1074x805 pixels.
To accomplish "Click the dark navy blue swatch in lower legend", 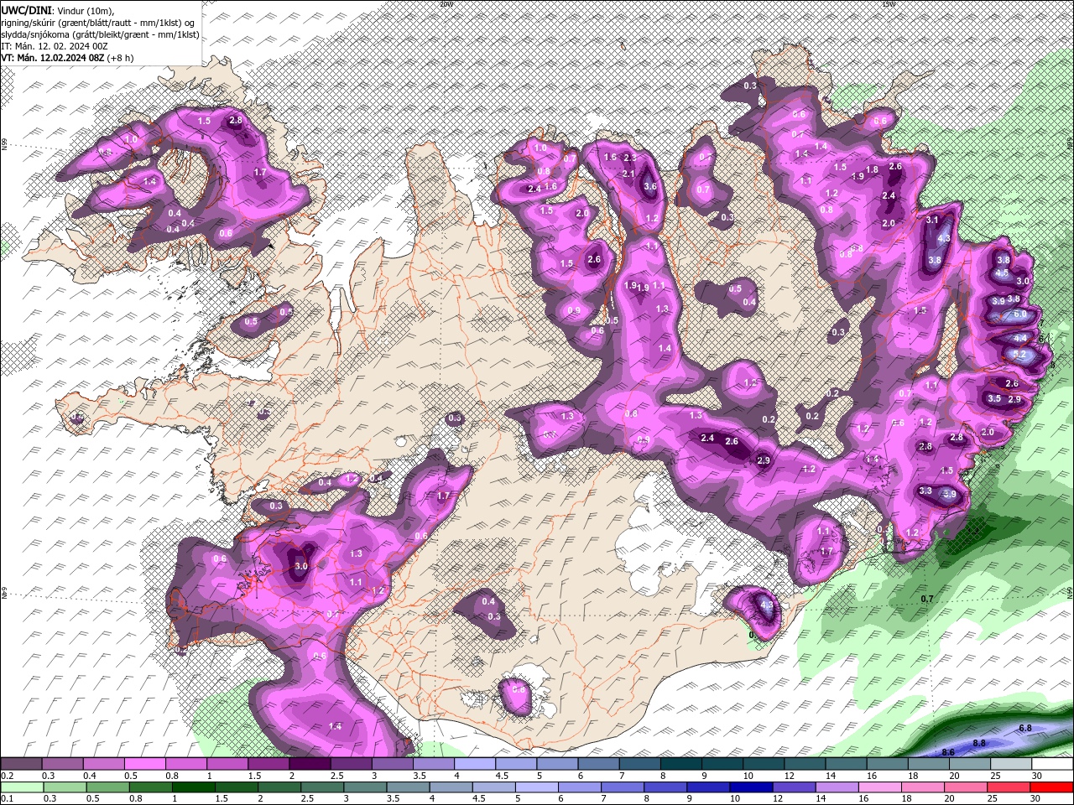I will 750,787.
